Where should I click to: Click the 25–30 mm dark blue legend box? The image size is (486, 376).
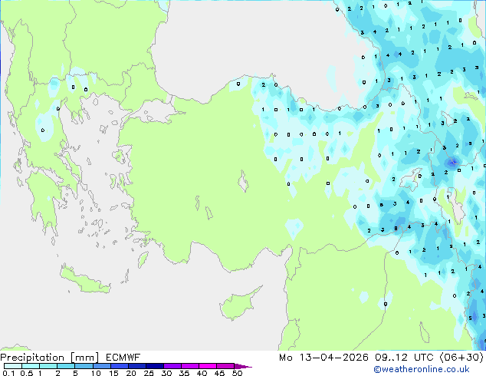coord(154,366)
